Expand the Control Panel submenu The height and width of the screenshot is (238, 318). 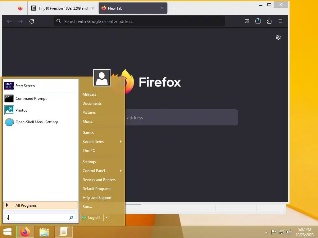pyautogui.click(x=102, y=171)
